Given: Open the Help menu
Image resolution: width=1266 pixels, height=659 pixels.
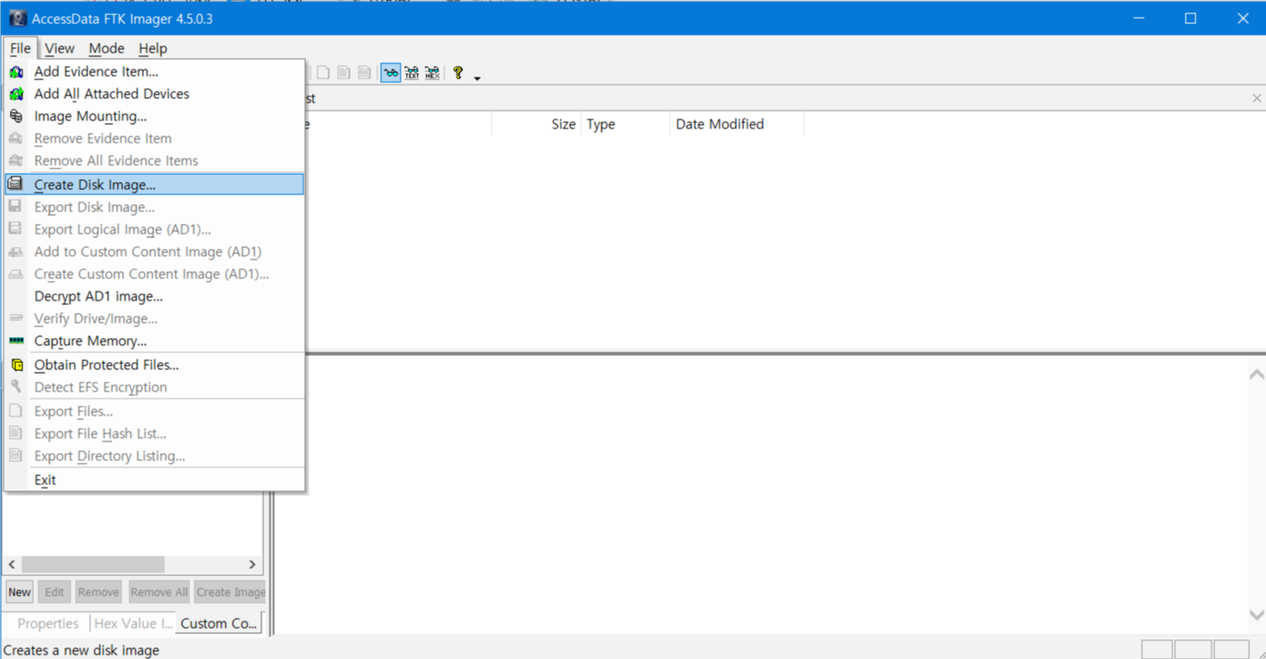Looking at the screenshot, I should (x=153, y=48).
